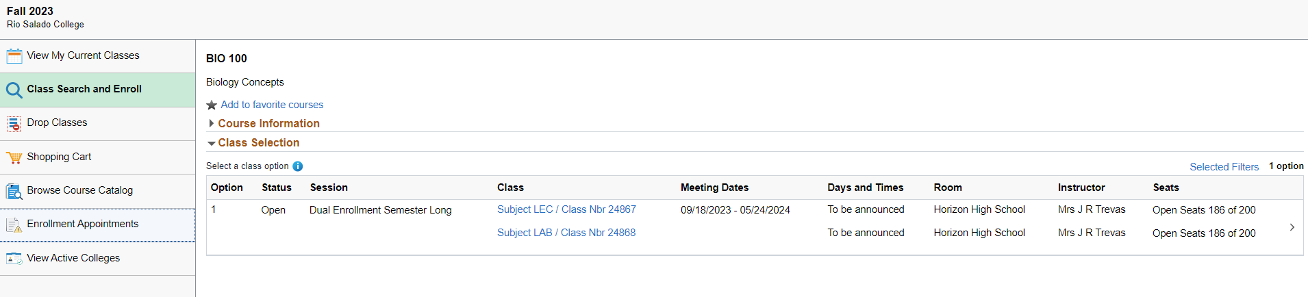Click the star icon to favorite course
The width and height of the screenshot is (1308, 297).
[x=212, y=105]
